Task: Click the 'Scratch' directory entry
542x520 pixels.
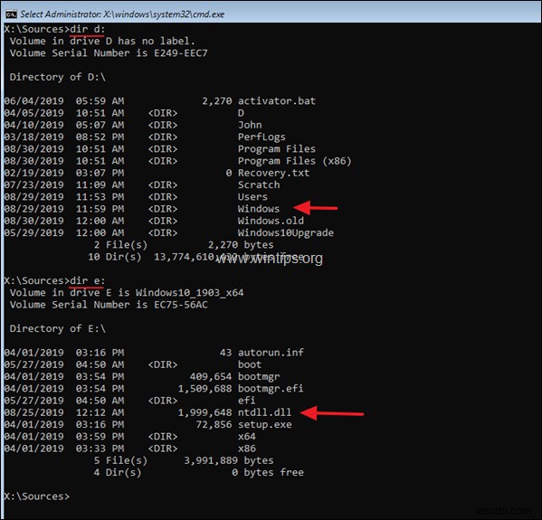Action: (x=259, y=184)
